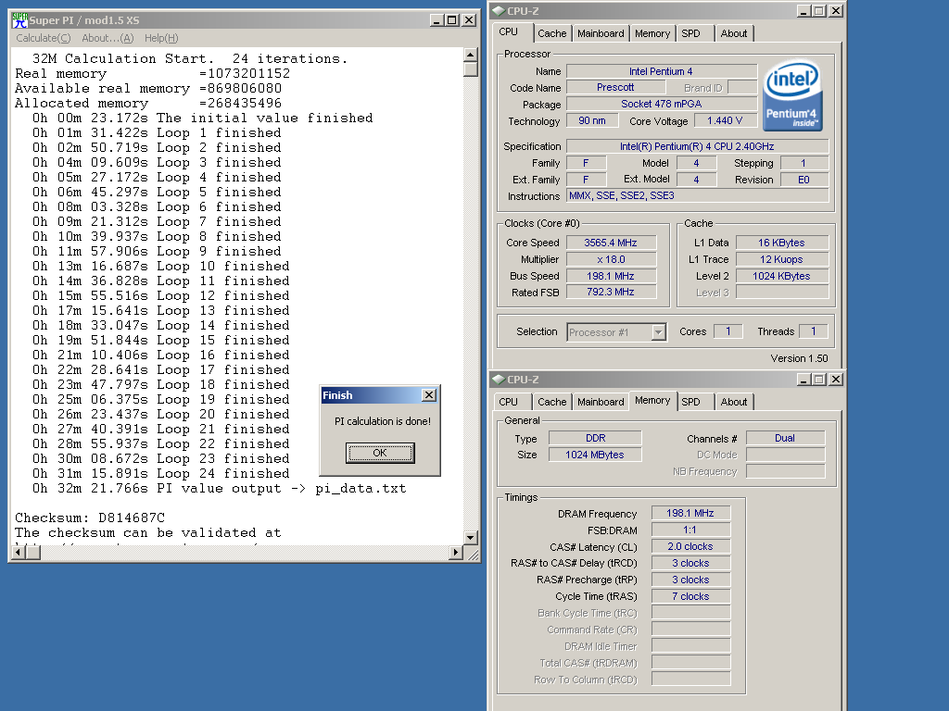Viewport: 949px width, 711px height.
Task: Expand the Processor #1 selection dropdown
Action: (x=659, y=332)
